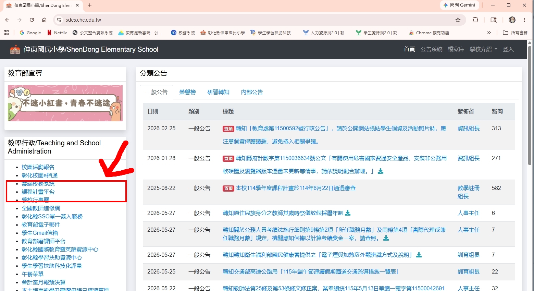Open the 教育處第11500592號行政公告 announcement
The image size is (534, 291).
[334, 135]
